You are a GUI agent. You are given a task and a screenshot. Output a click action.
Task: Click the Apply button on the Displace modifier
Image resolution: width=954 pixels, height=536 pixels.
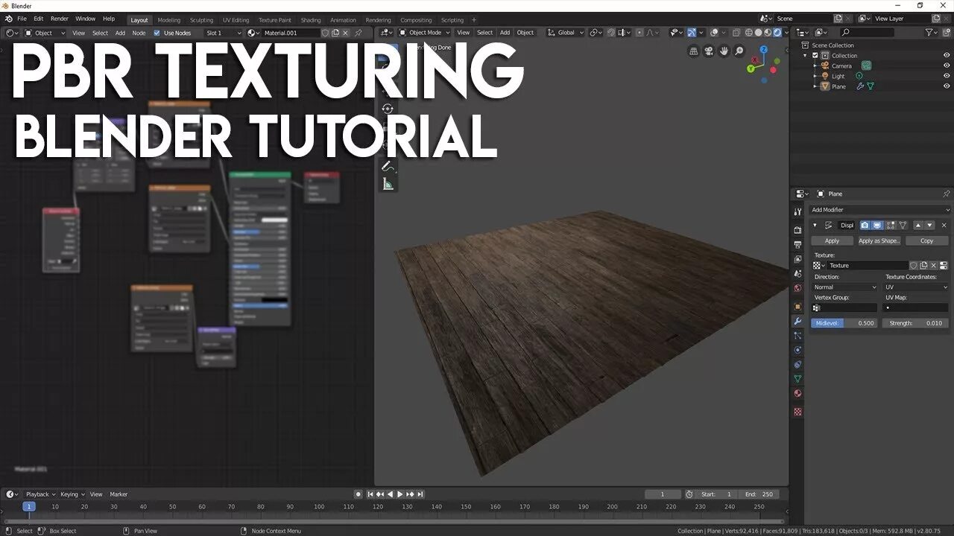pyautogui.click(x=832, y=240)
